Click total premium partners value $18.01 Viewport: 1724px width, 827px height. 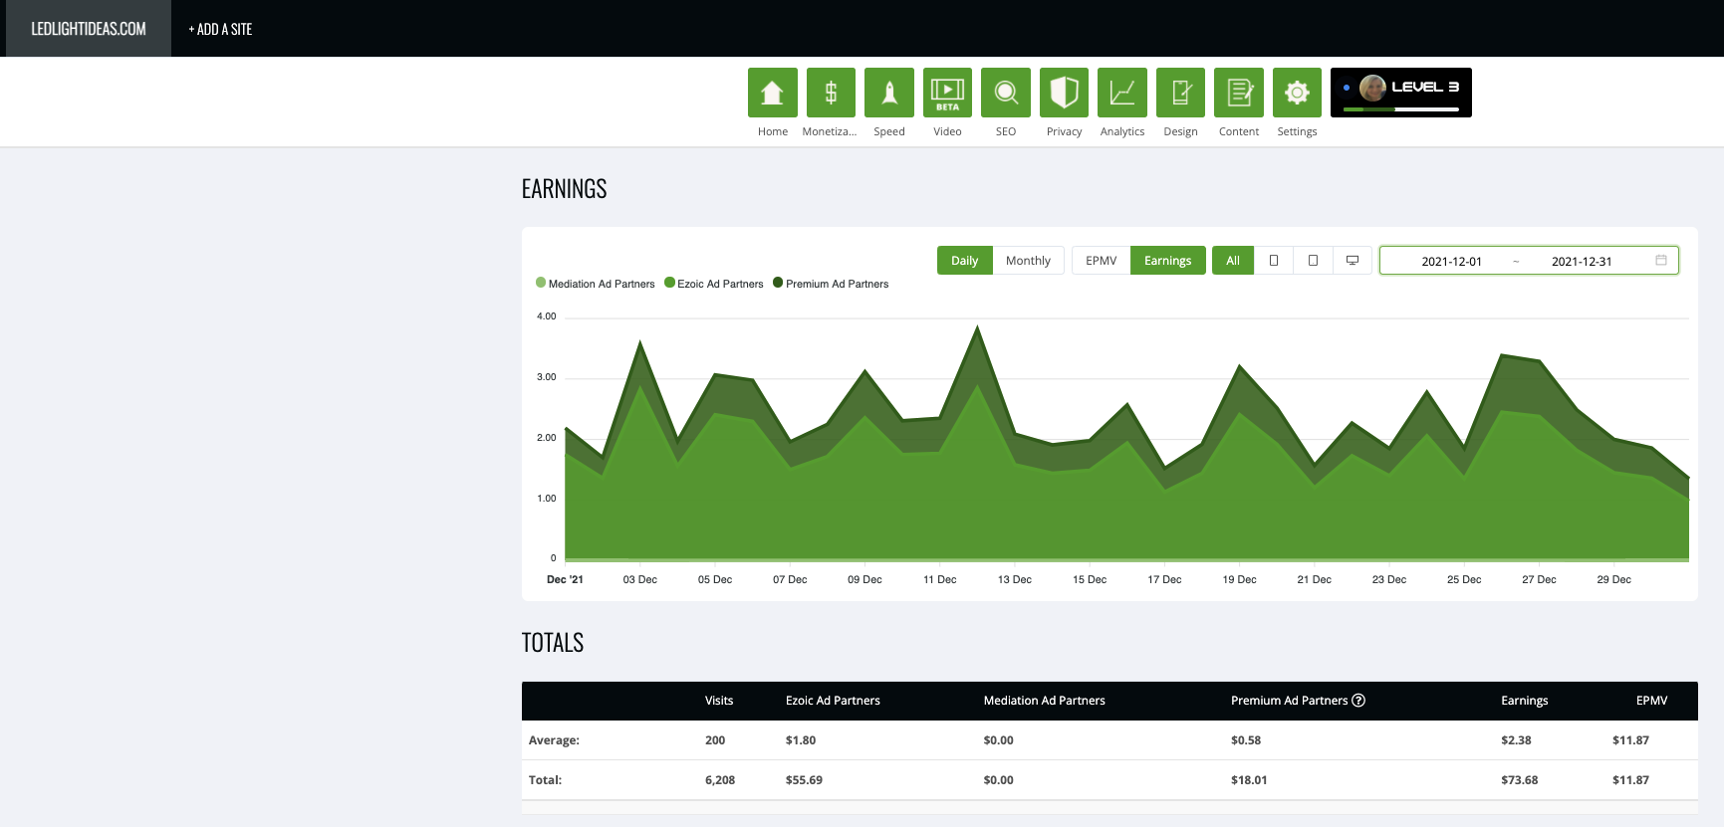[1249, 780]
